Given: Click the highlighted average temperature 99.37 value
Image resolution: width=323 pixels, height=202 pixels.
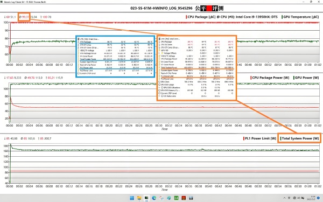Looking at the screenshot, I should (25, 17).
